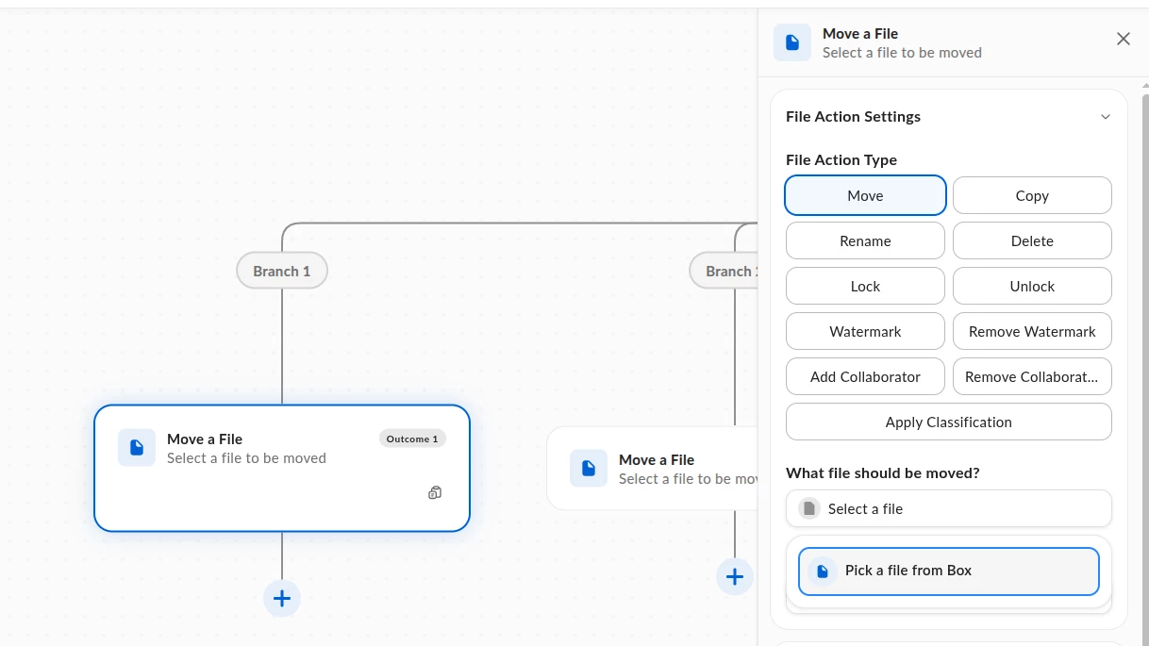Open the Select a file dropdown
Image resolution: width=1149 pixels, height=646 pixels.
coord(948,508)
